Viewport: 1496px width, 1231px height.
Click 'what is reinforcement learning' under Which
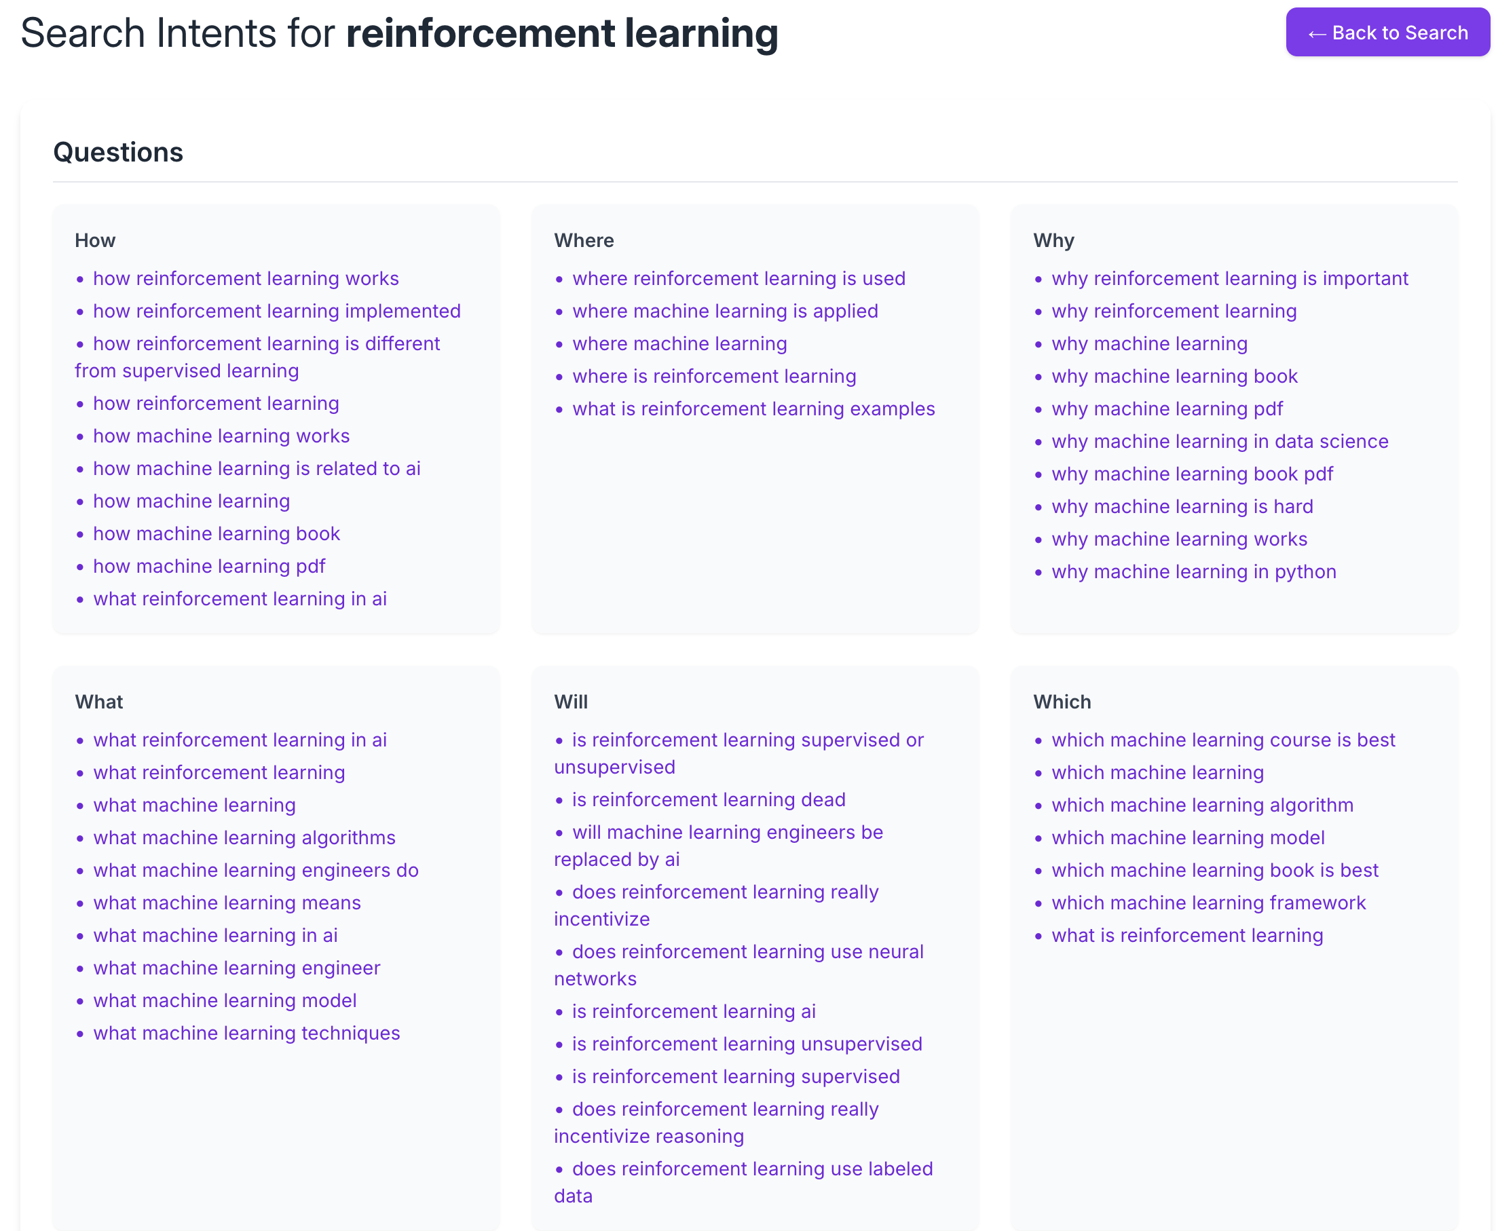tap(1186, 935)
